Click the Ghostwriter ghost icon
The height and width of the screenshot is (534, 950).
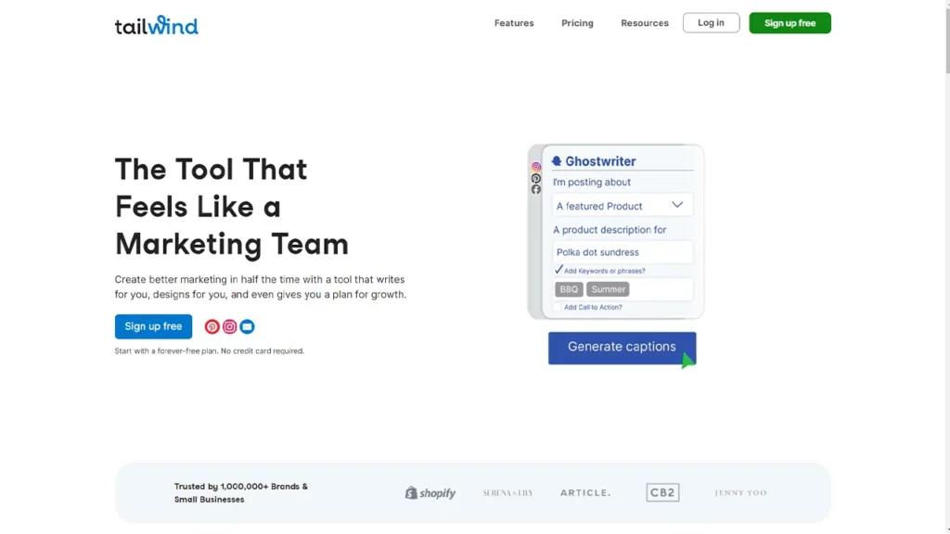coord(557,161)
